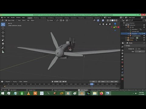The height and width of the screenshot is (109, 146).
Task: Open the Object Data properties tab
Action: click(x=122, y=75)
